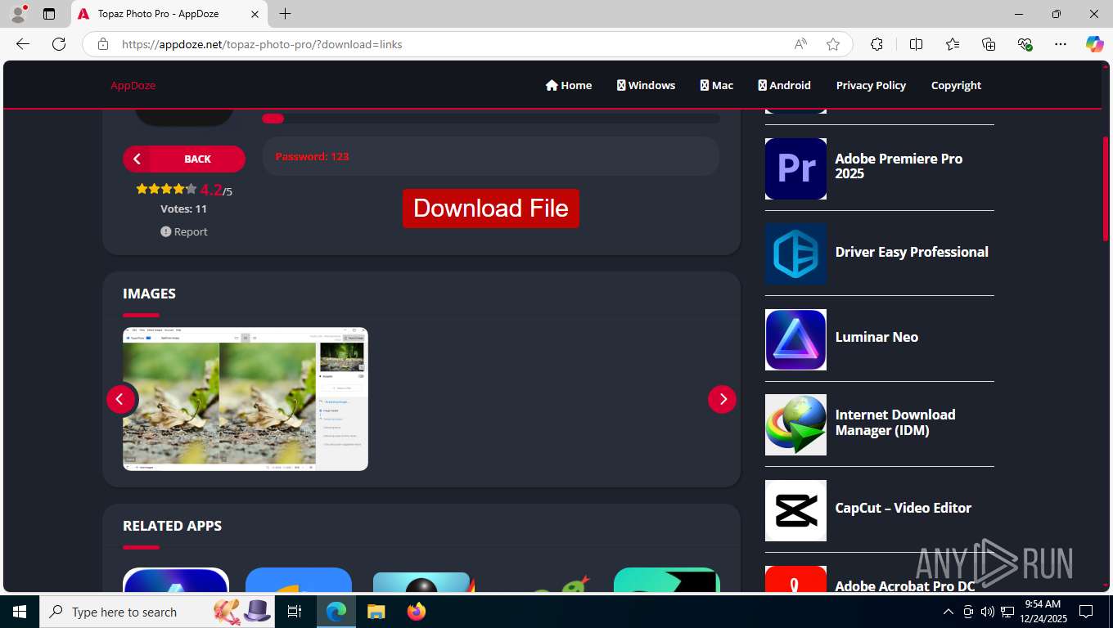
Task: Open the tab actions menu icon
Action: (x=49, y=14)
